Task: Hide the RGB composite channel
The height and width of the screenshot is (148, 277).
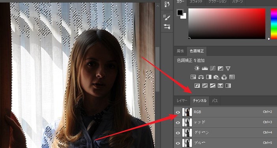Action: tap(178, 112)
